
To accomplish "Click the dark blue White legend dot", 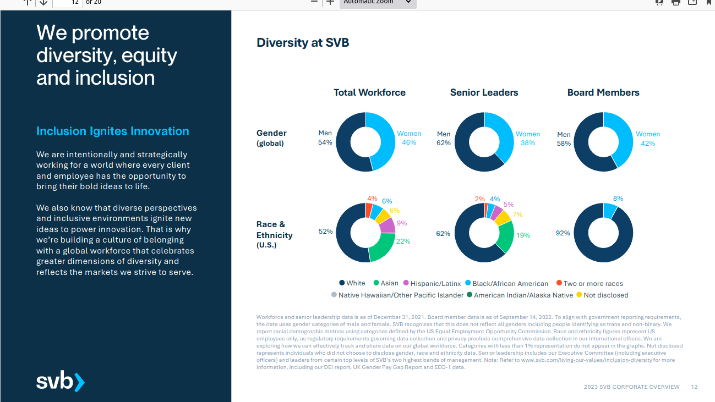I will (342, 283).
